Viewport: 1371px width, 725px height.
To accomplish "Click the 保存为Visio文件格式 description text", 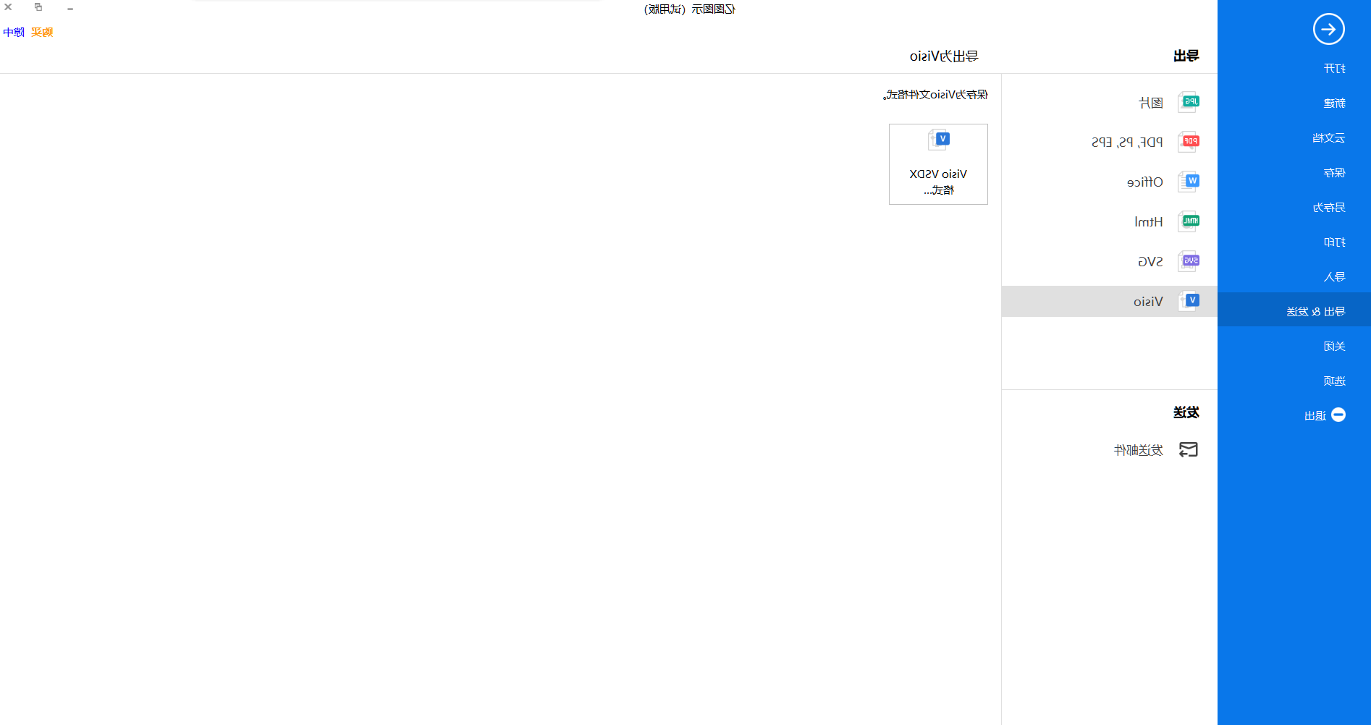I will pyautogui.click(x=935, y=95).
